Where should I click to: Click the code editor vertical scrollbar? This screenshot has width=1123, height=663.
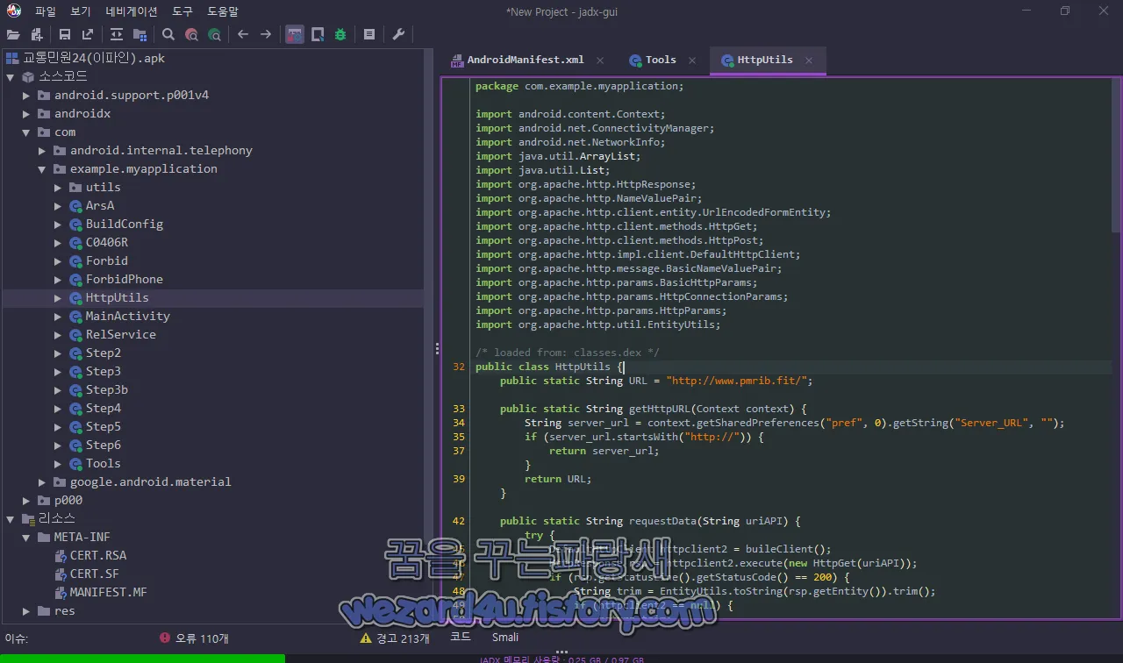coord(1116,158)
